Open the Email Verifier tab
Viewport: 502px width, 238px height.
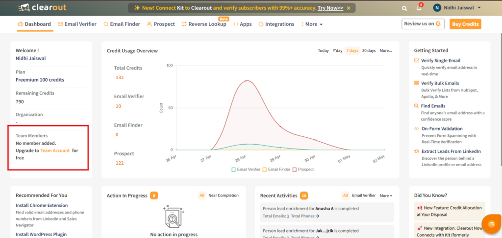point(77,24)
